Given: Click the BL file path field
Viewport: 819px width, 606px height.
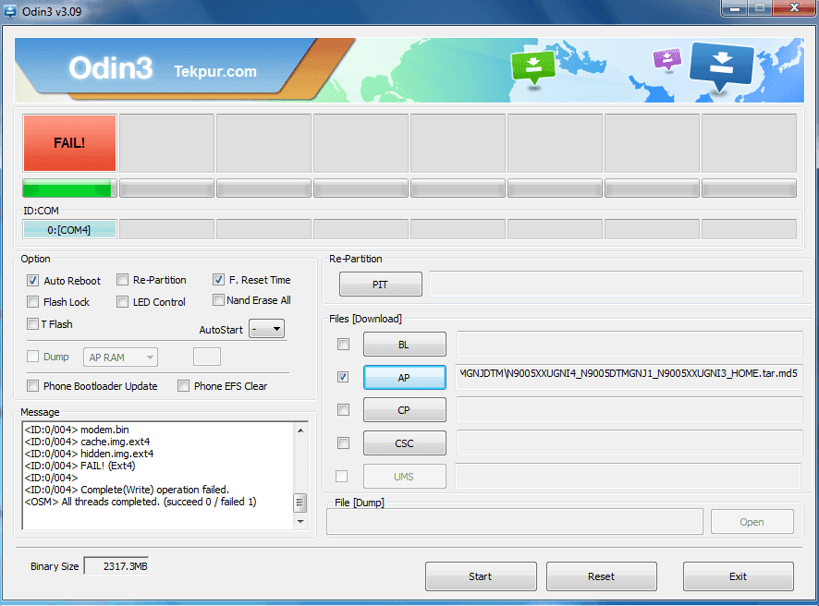Looking at the screenshot, I should (x=630, y=344).
